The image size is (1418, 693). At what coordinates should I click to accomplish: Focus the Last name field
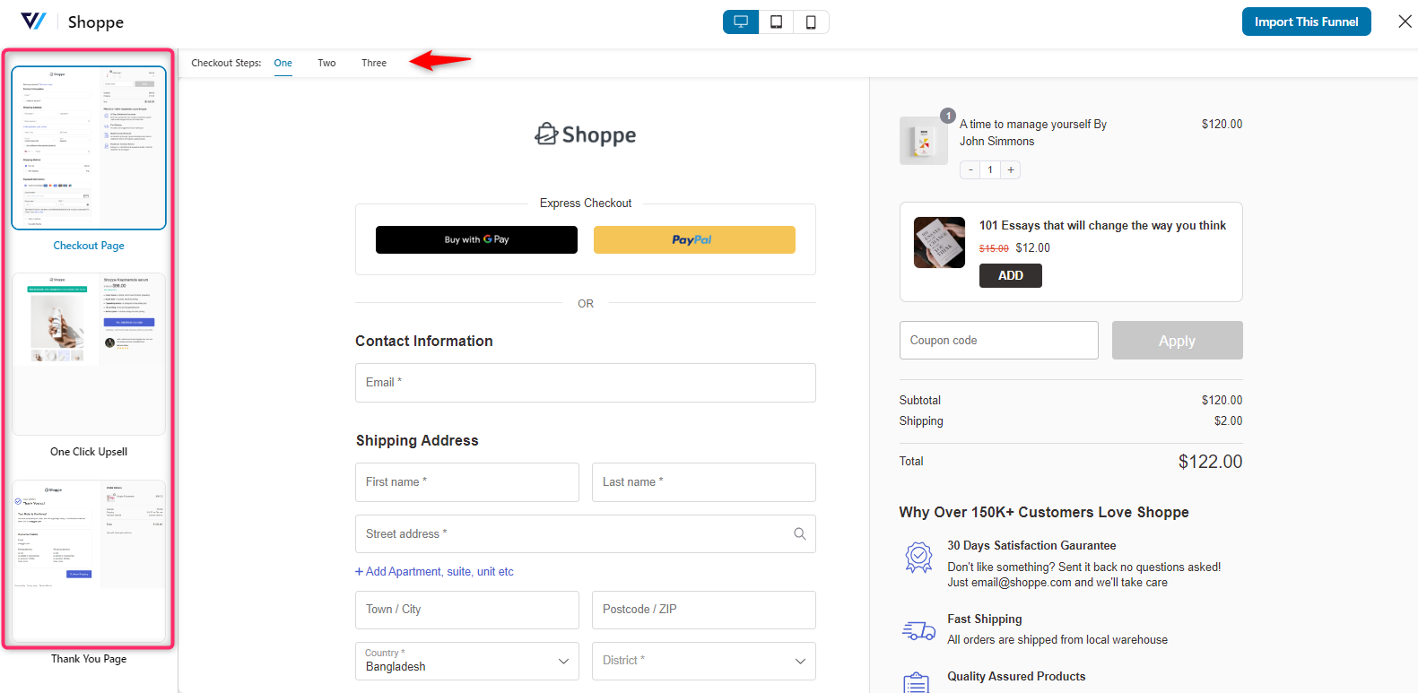coord(704,482)
